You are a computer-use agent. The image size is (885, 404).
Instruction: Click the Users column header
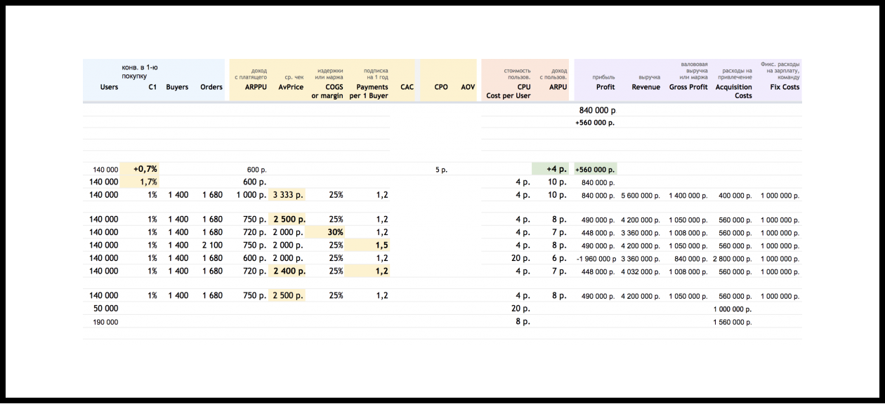pos(109,88)
